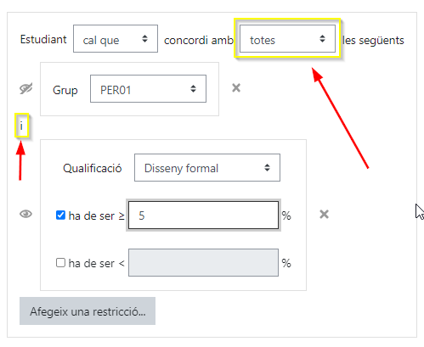Click the "Estudiant" label

pyautogui.click(x=43, y=39)
